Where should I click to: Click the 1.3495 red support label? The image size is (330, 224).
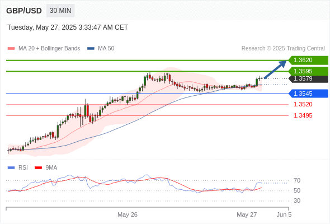(x=303, y=115)
